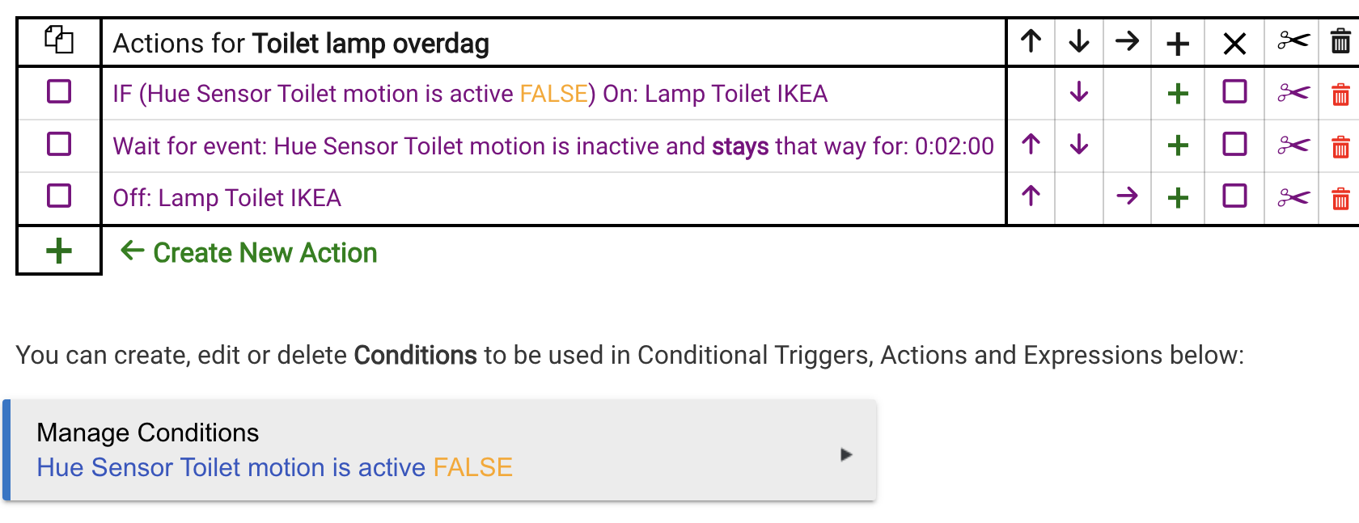Image resolution: width=1359 pixels, height=523 pixels.
Task: Edit the Wait for event action link
Action: (553, 146)
